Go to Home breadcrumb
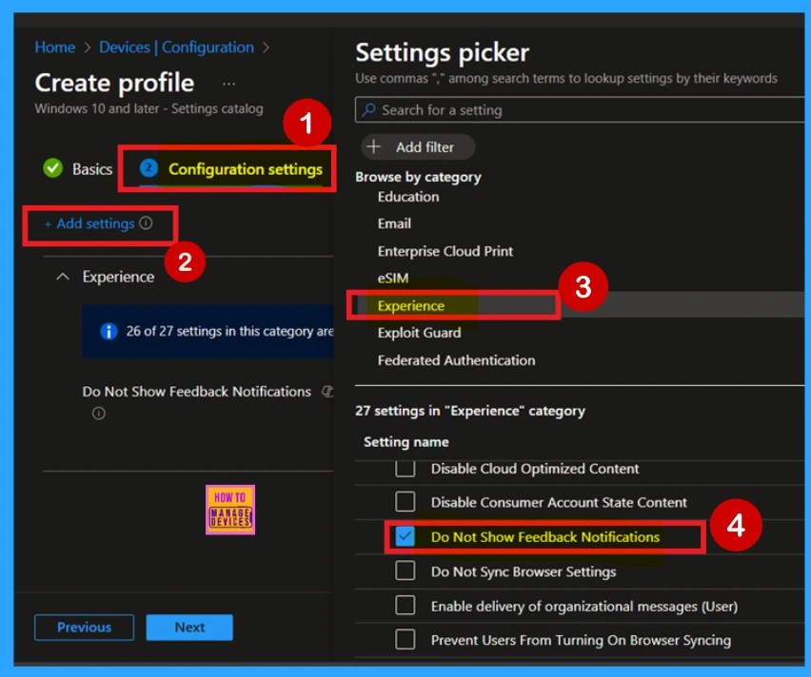Image resolution: width=811 pixels, height=677 pixels. click(x=55, y=48)
